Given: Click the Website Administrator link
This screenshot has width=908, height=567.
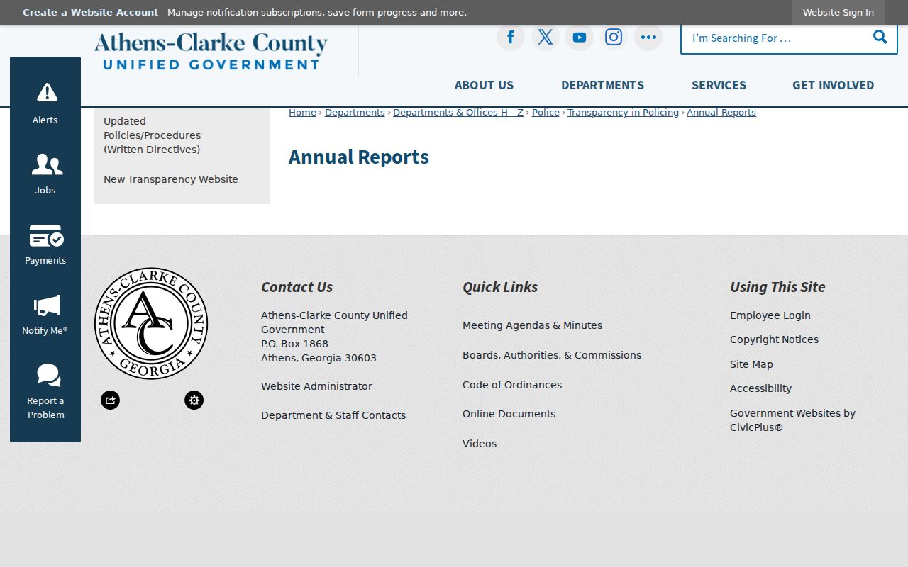Looking at the screenshot, I should tap(316, 386).
